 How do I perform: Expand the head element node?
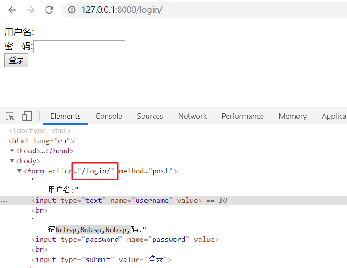pos(12,151)
